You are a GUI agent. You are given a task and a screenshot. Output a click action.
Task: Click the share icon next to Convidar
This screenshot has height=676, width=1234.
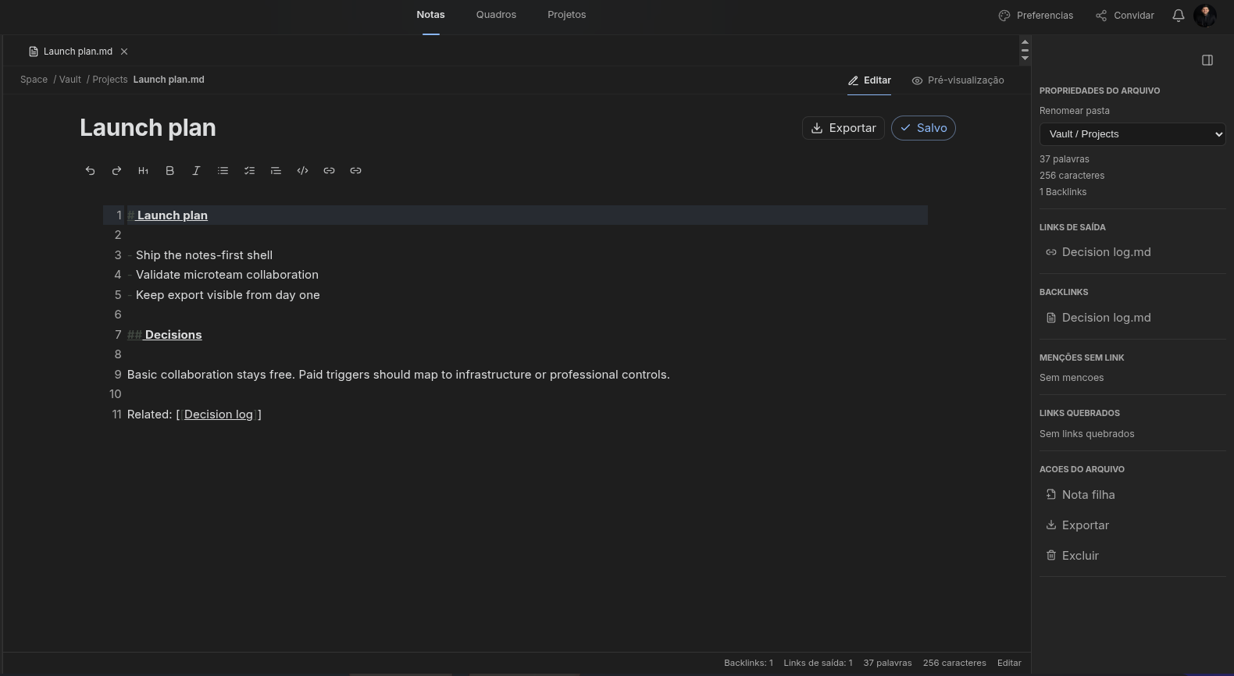coord(1101,16)
